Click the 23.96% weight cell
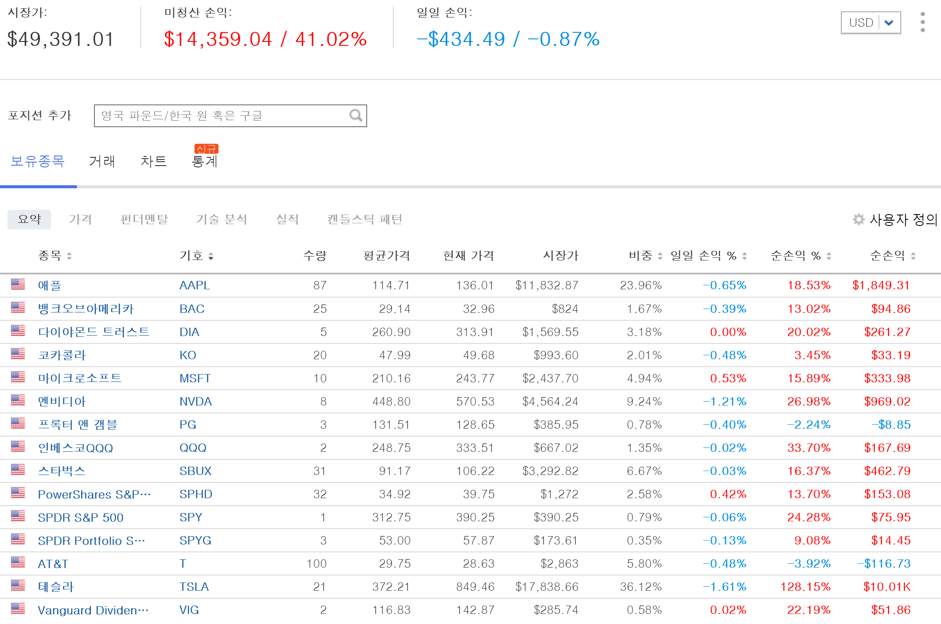The image size is (941, 624). [641, 285]
